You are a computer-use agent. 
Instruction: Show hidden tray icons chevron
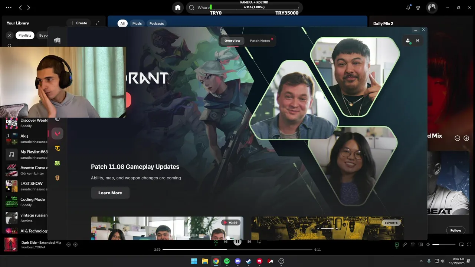421,261
